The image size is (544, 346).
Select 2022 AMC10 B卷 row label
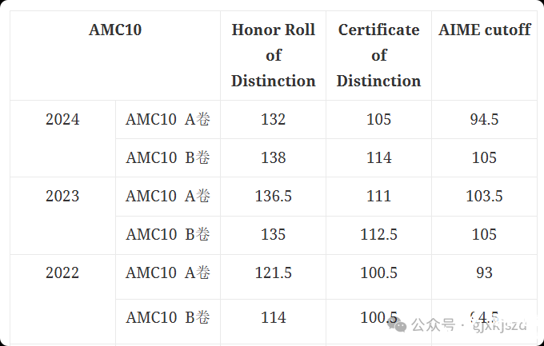click(168, 317)
